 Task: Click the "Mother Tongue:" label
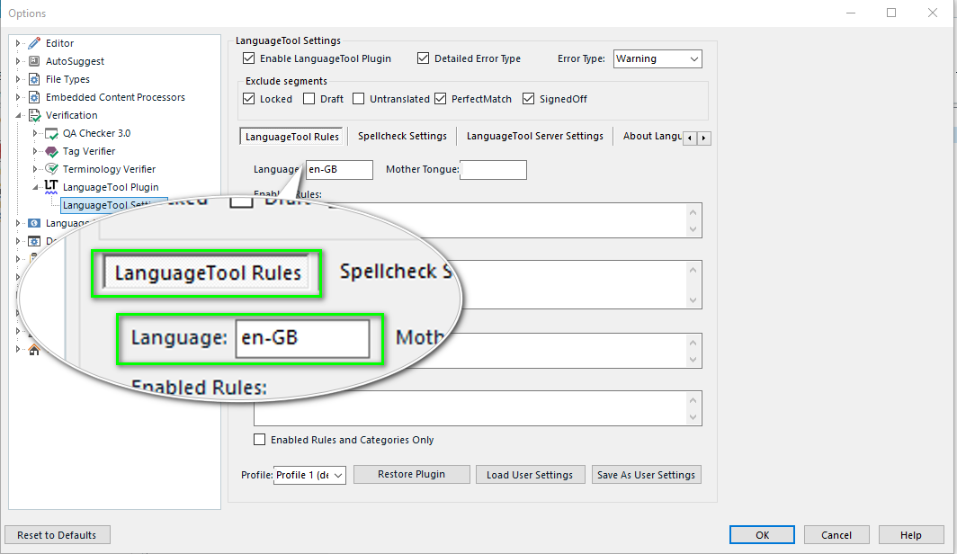pos(423,169)
